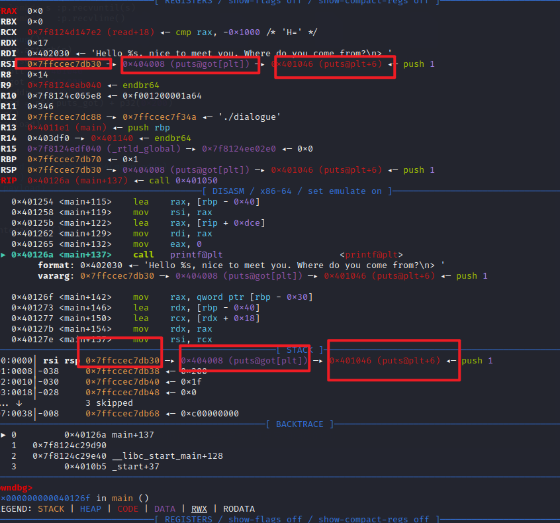This screenshot has width=560, height=523.
Task: Click R13 value 0x4011e1 (main)
Action: pyautogui.click(x=67, y=128)
